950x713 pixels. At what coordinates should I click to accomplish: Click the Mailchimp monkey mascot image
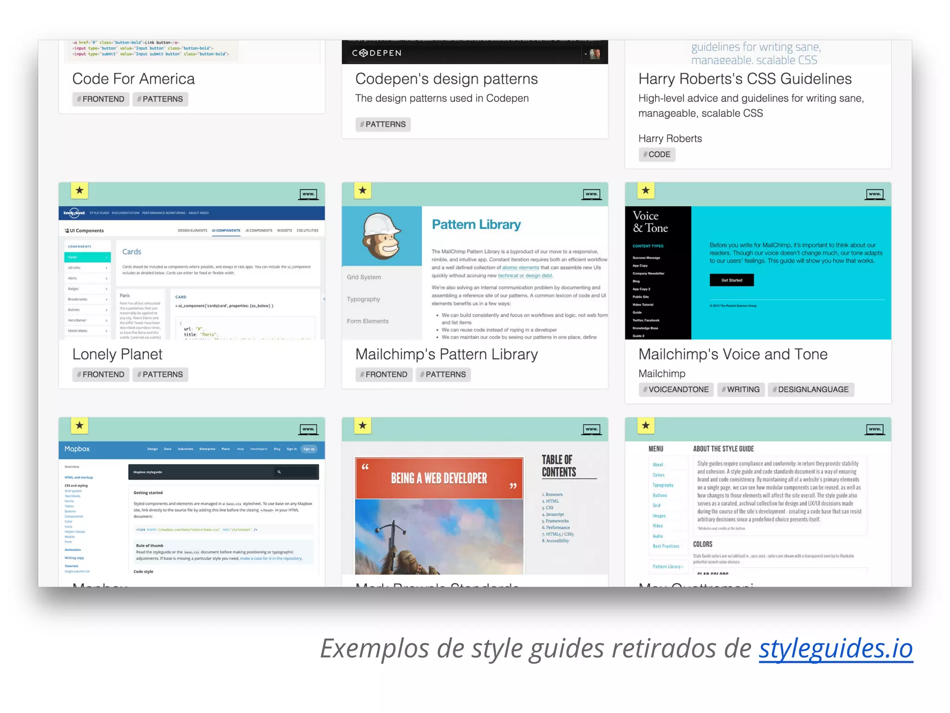[x=381, y=236]
